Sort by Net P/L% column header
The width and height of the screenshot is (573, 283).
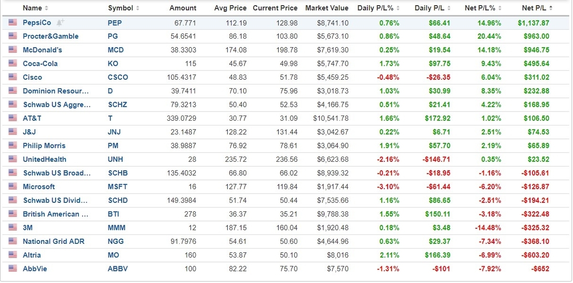[483, 8]
